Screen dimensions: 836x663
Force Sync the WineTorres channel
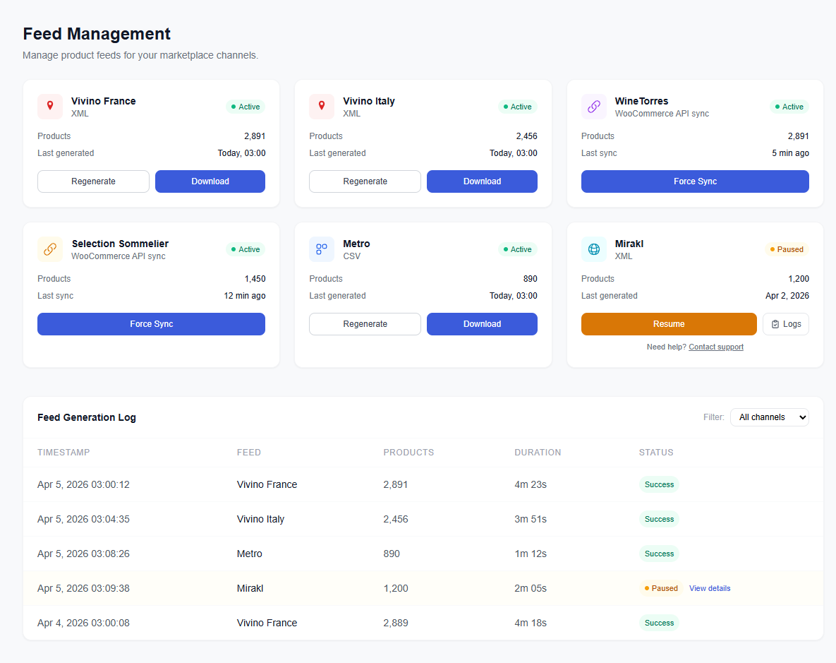695,181
